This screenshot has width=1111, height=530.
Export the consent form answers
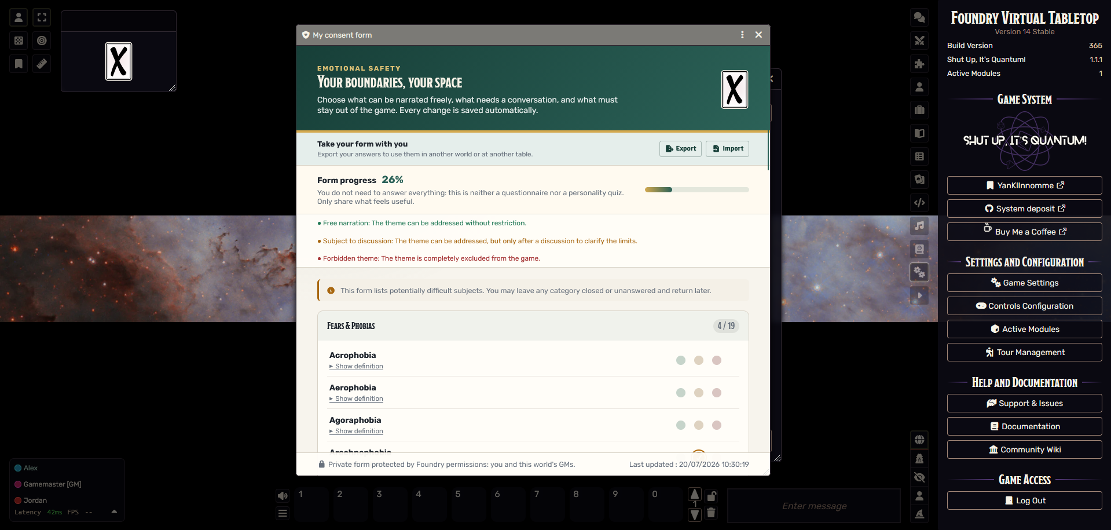[x=681, y=149]
